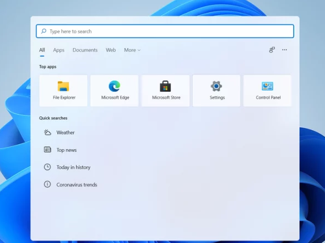Launch Microsoft Edge tile
This screenshot has width=325, height=243.
[115, 91]
